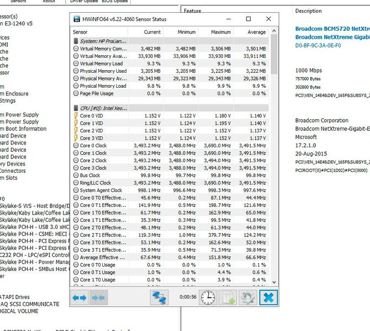Select the Physical Memory Load row
Screen dimensions: 370x331
point(171,86)
